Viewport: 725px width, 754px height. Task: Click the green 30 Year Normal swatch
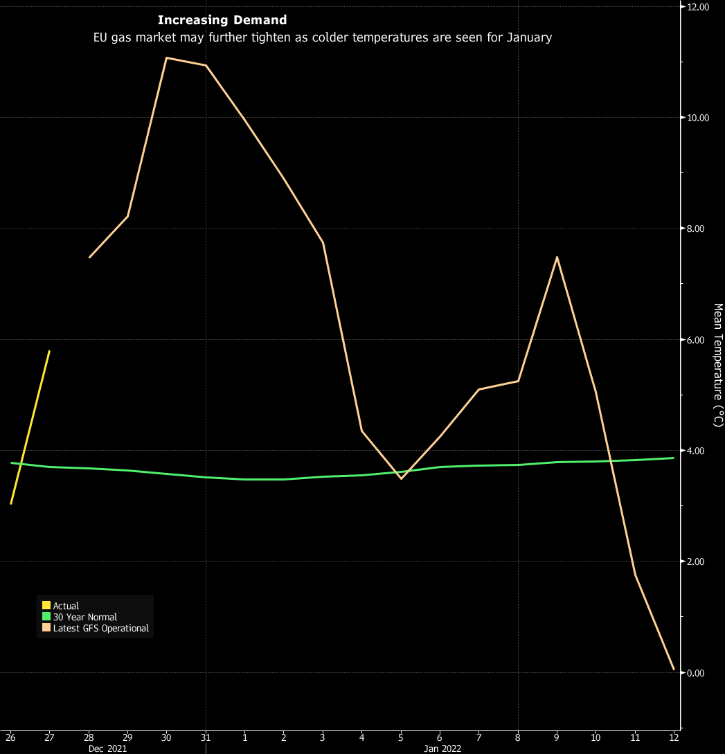[46, 617]
